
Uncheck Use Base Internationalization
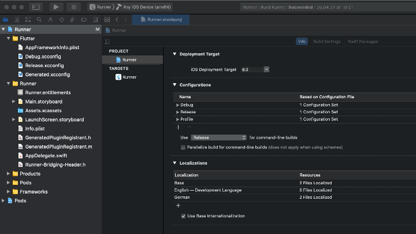[183, 216]
